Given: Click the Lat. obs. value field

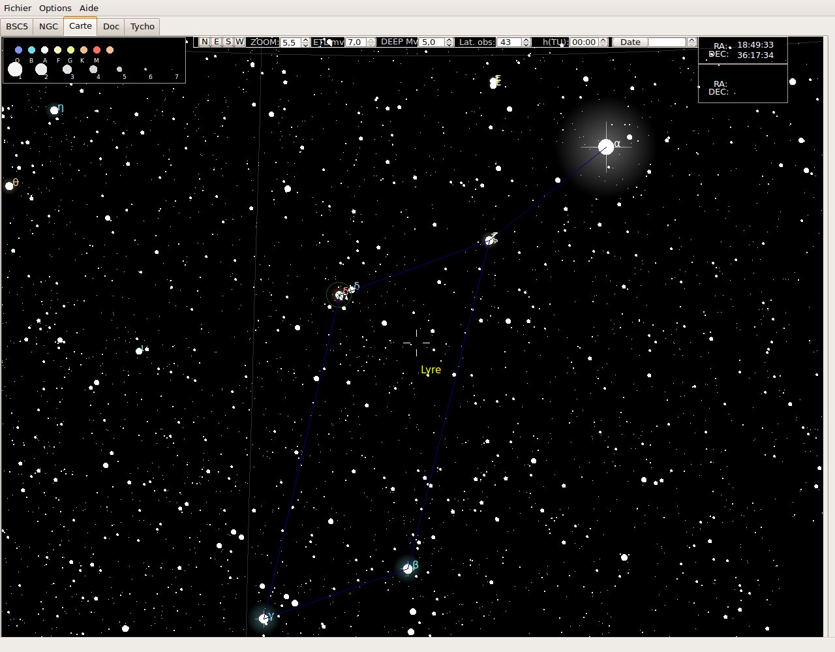Looking at the screenshot, I should (x=509, y=42).
